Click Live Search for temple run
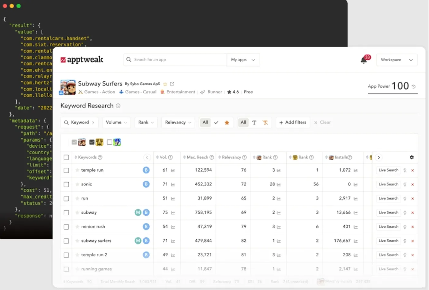The height and width of the screenshot is (290, 429). (388, 170)
